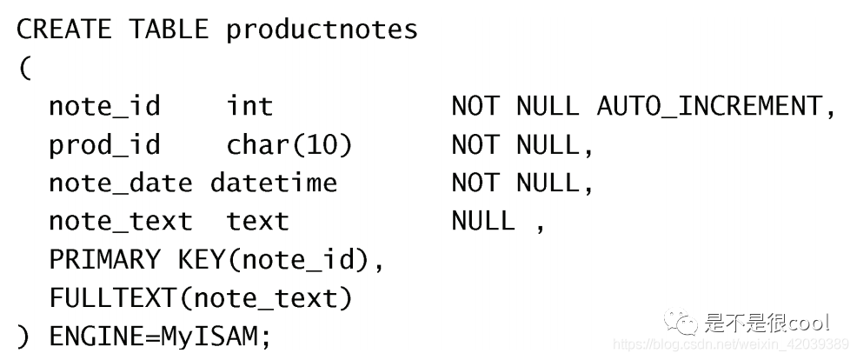Click the int data type
The height and width of the screenshot is (360, 857).
[x=249, y=105]
